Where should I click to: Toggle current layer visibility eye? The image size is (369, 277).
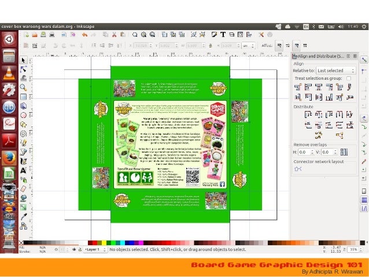click(74, 249)
